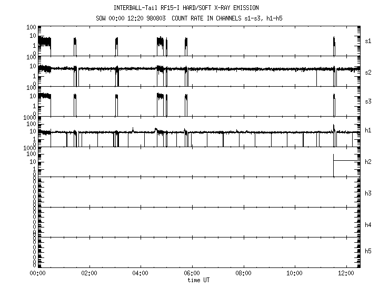Click the h3 channel label
The height and width of the screenshot is (289, 379).
coord(368,193)
